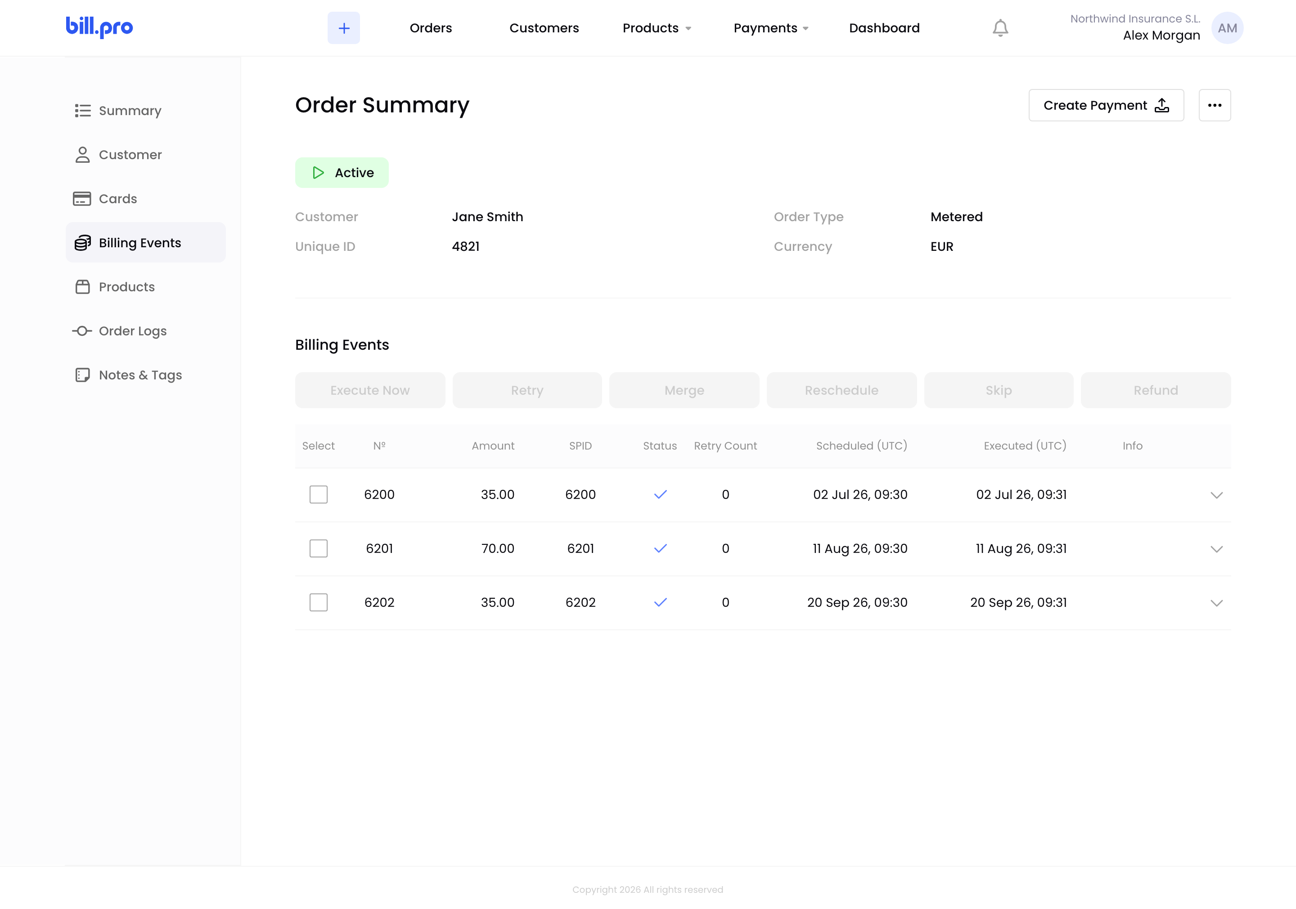Go to Orders in the top navigation
The height and width of the screenshot is (909, 1296).
click(431, 28)
